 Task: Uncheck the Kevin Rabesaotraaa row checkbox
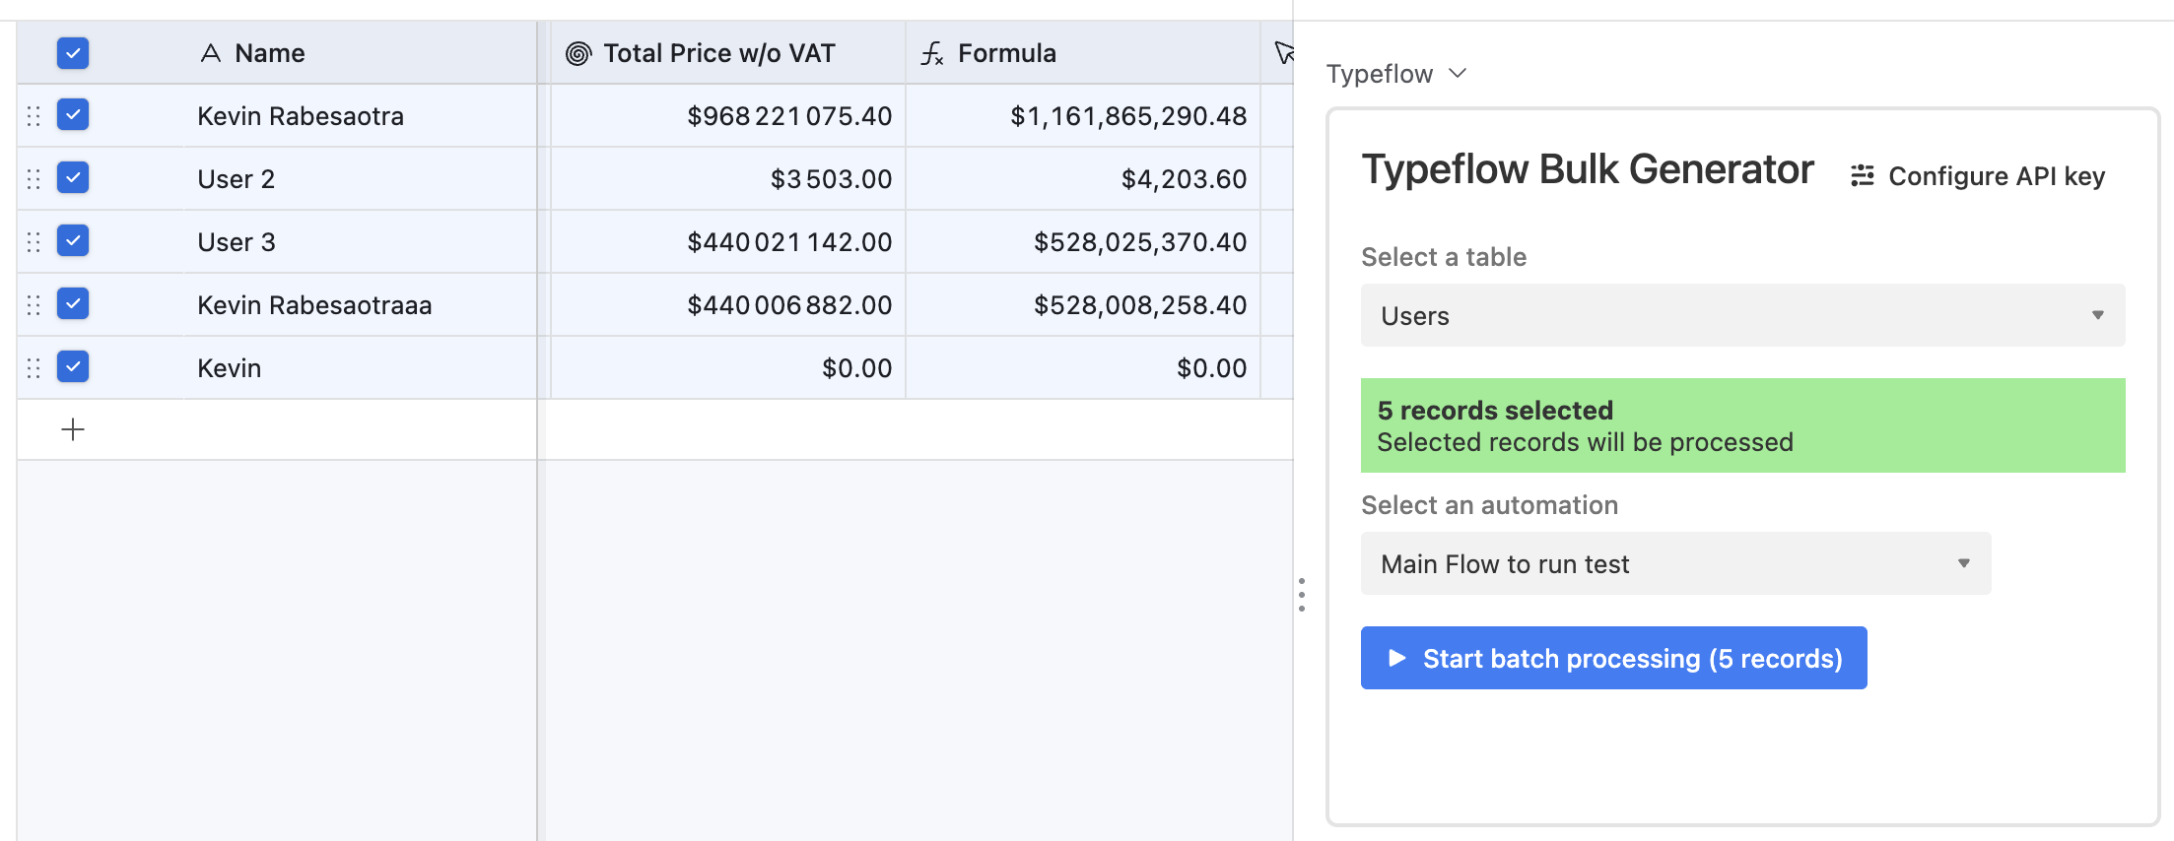pos(73,304)
